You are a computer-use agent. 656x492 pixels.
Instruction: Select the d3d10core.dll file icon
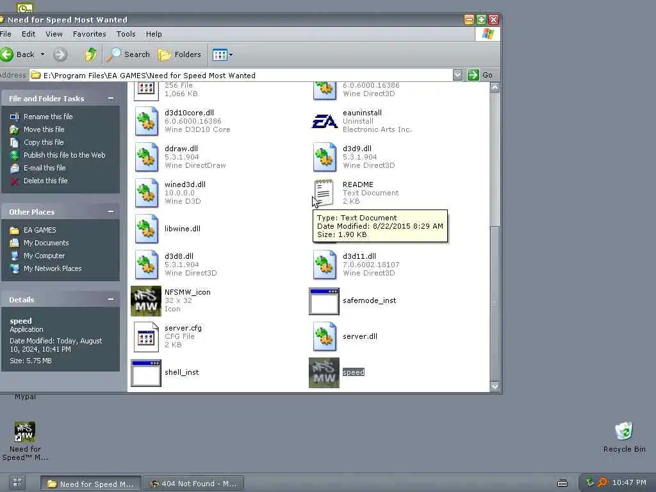coord(147,121)
